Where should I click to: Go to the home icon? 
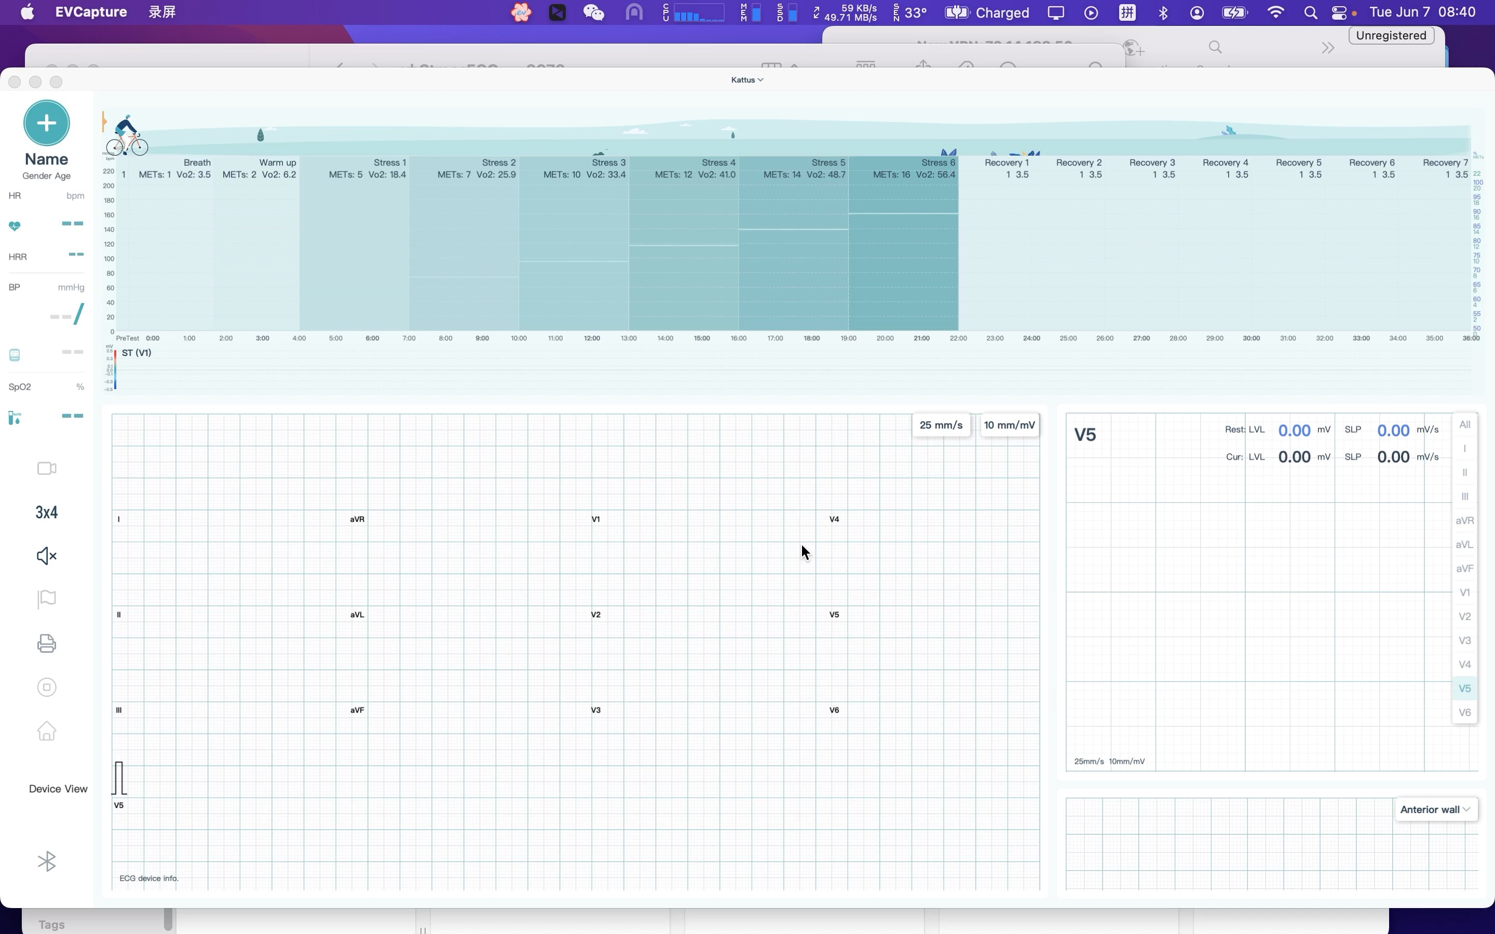coord(47,731)
